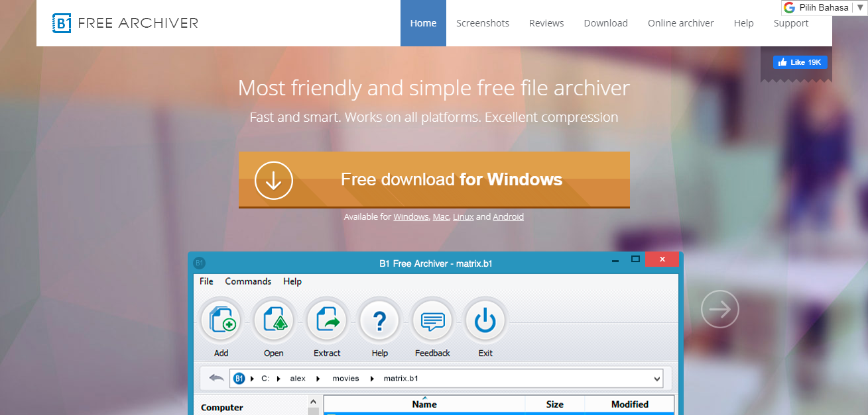Expand arrow after movies in path
This screenshot has width=868, height=415.
click(x=371, y=379)
